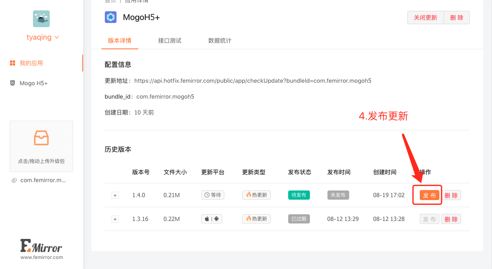The height and width of the screenshot is (269, 492).
Task: Open the tyaqing account dropdown
Action: point(43,37)
